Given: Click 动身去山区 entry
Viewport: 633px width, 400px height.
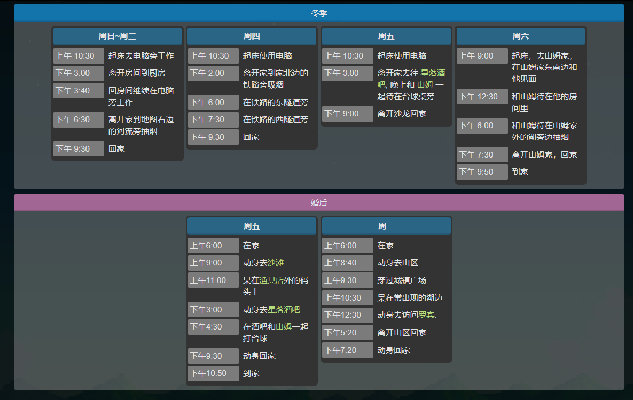Looking at the screenshot, I should [398, 263].
